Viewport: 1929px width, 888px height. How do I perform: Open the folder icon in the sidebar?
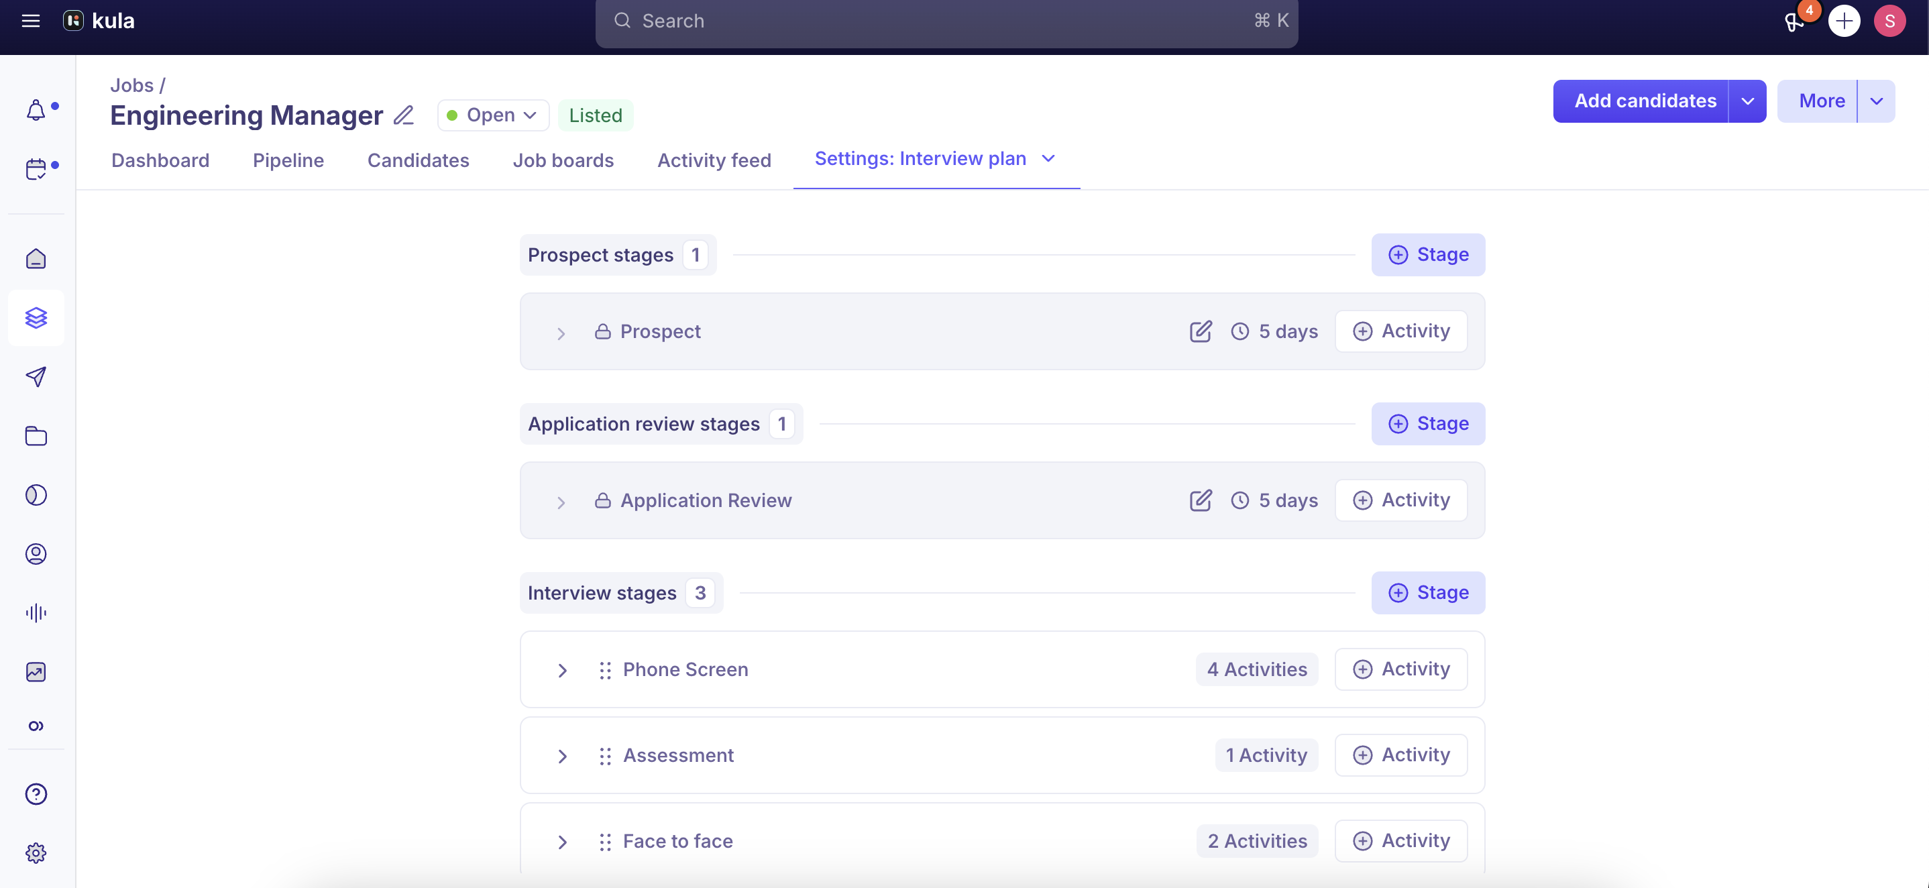coord(36,436)
